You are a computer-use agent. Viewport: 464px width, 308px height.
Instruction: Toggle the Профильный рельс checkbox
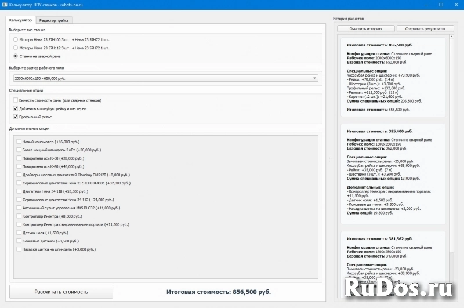coord(16,117)
